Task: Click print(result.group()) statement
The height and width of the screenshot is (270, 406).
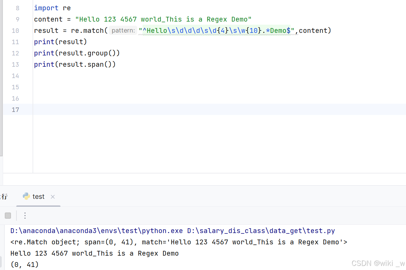Action: coord(77,53)
